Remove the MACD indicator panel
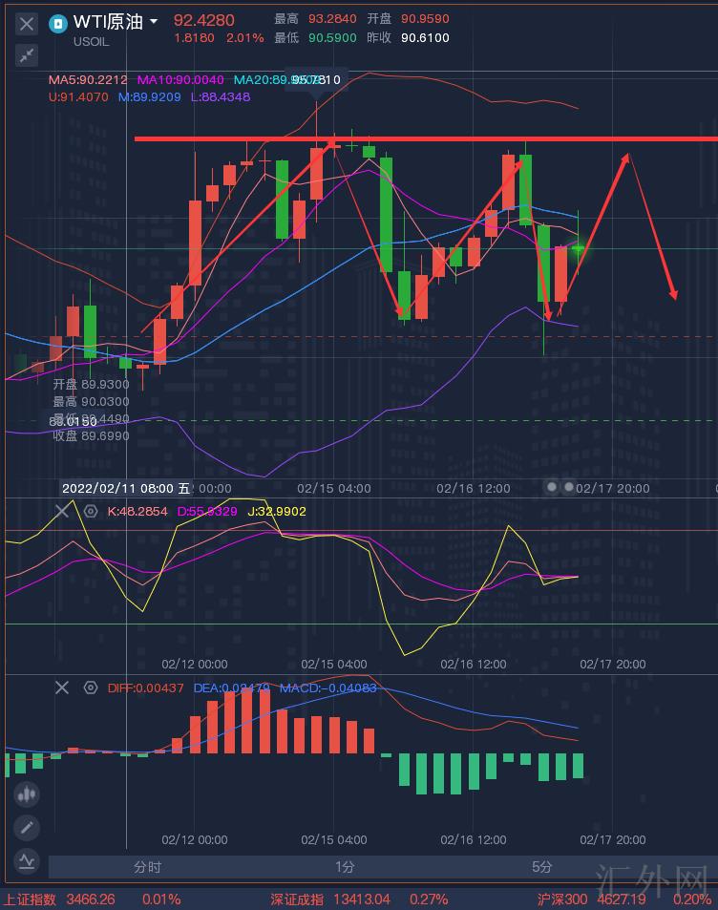 click(62, 688)
